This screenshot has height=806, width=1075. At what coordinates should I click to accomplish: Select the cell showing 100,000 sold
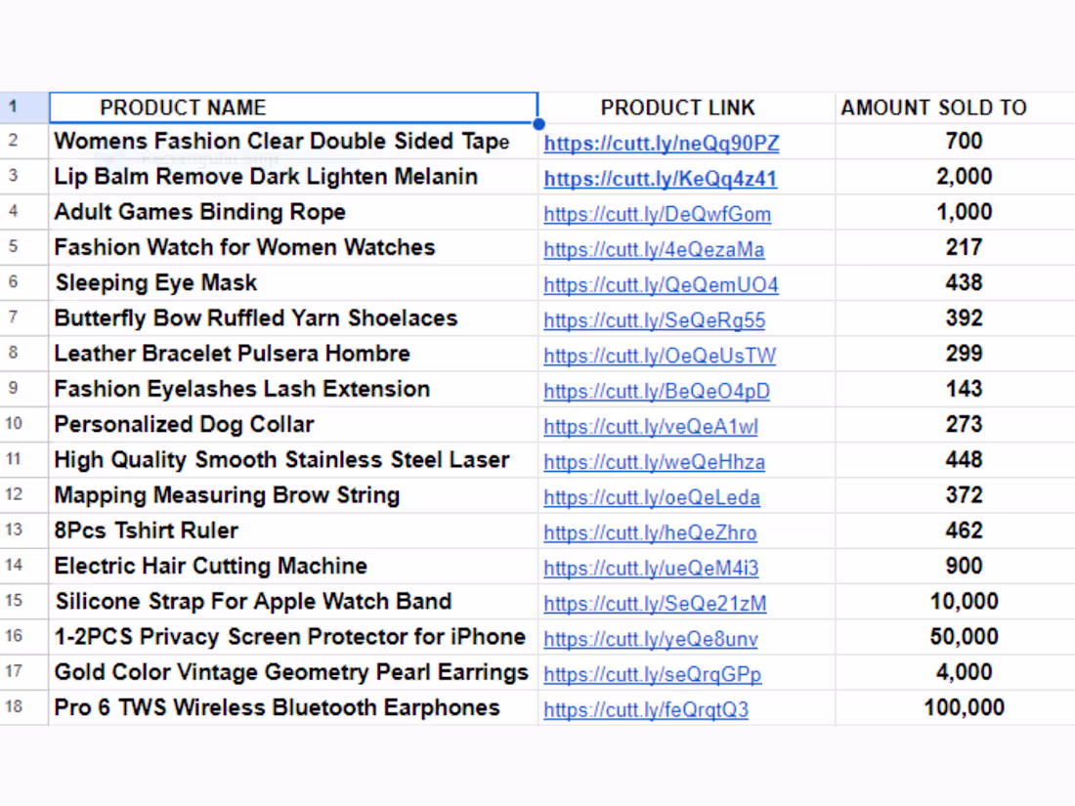(955, 707)
